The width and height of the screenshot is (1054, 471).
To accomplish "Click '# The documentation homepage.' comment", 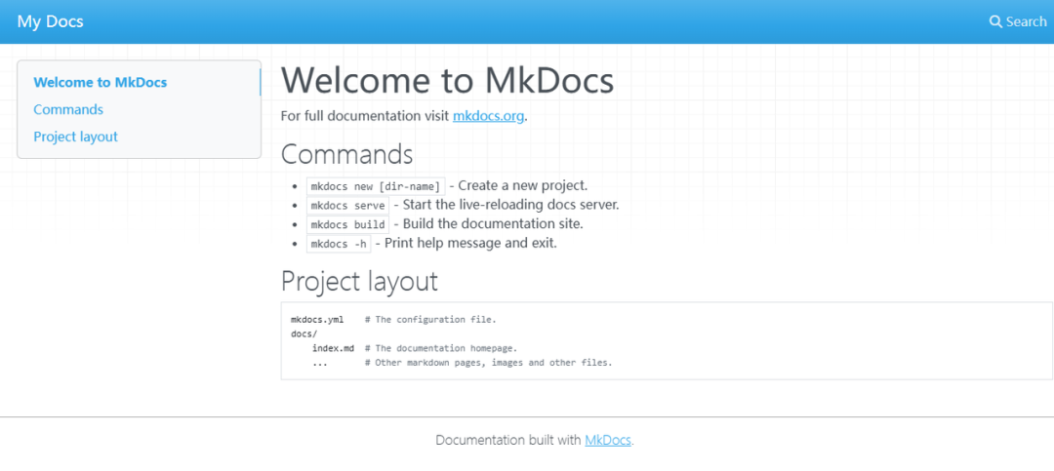I will tap(441, 349).
